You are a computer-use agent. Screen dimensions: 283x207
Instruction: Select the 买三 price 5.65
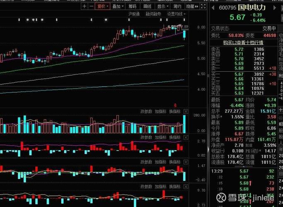click(x=239, y=84)
